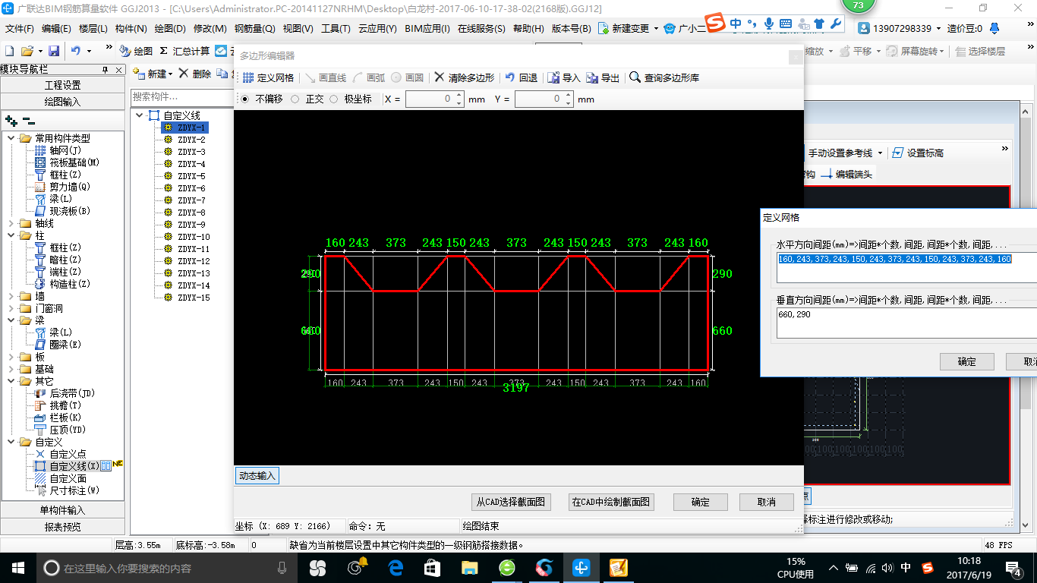Screen dimensions: 1037x583
Task: Click 编辑端头 in the background window
Action: (846, 174)
